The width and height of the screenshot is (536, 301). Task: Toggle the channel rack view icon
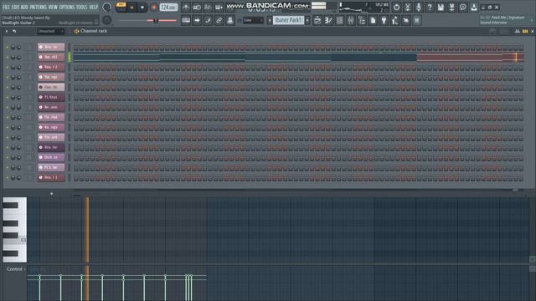pos(340,20)
